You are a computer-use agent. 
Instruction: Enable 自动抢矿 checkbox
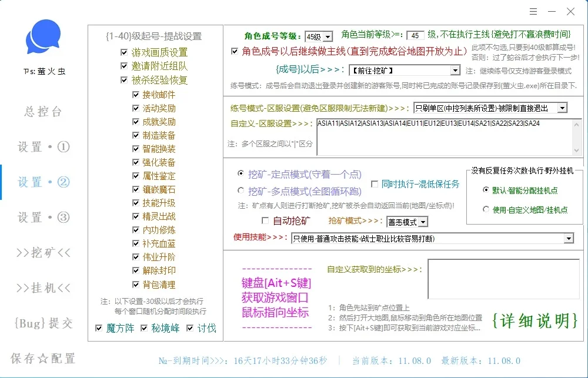[x=265, y=220]
